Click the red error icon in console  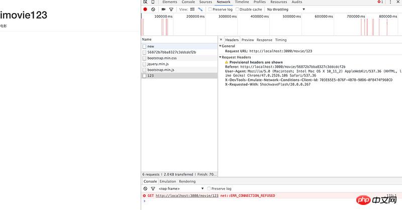pos(144,195)
